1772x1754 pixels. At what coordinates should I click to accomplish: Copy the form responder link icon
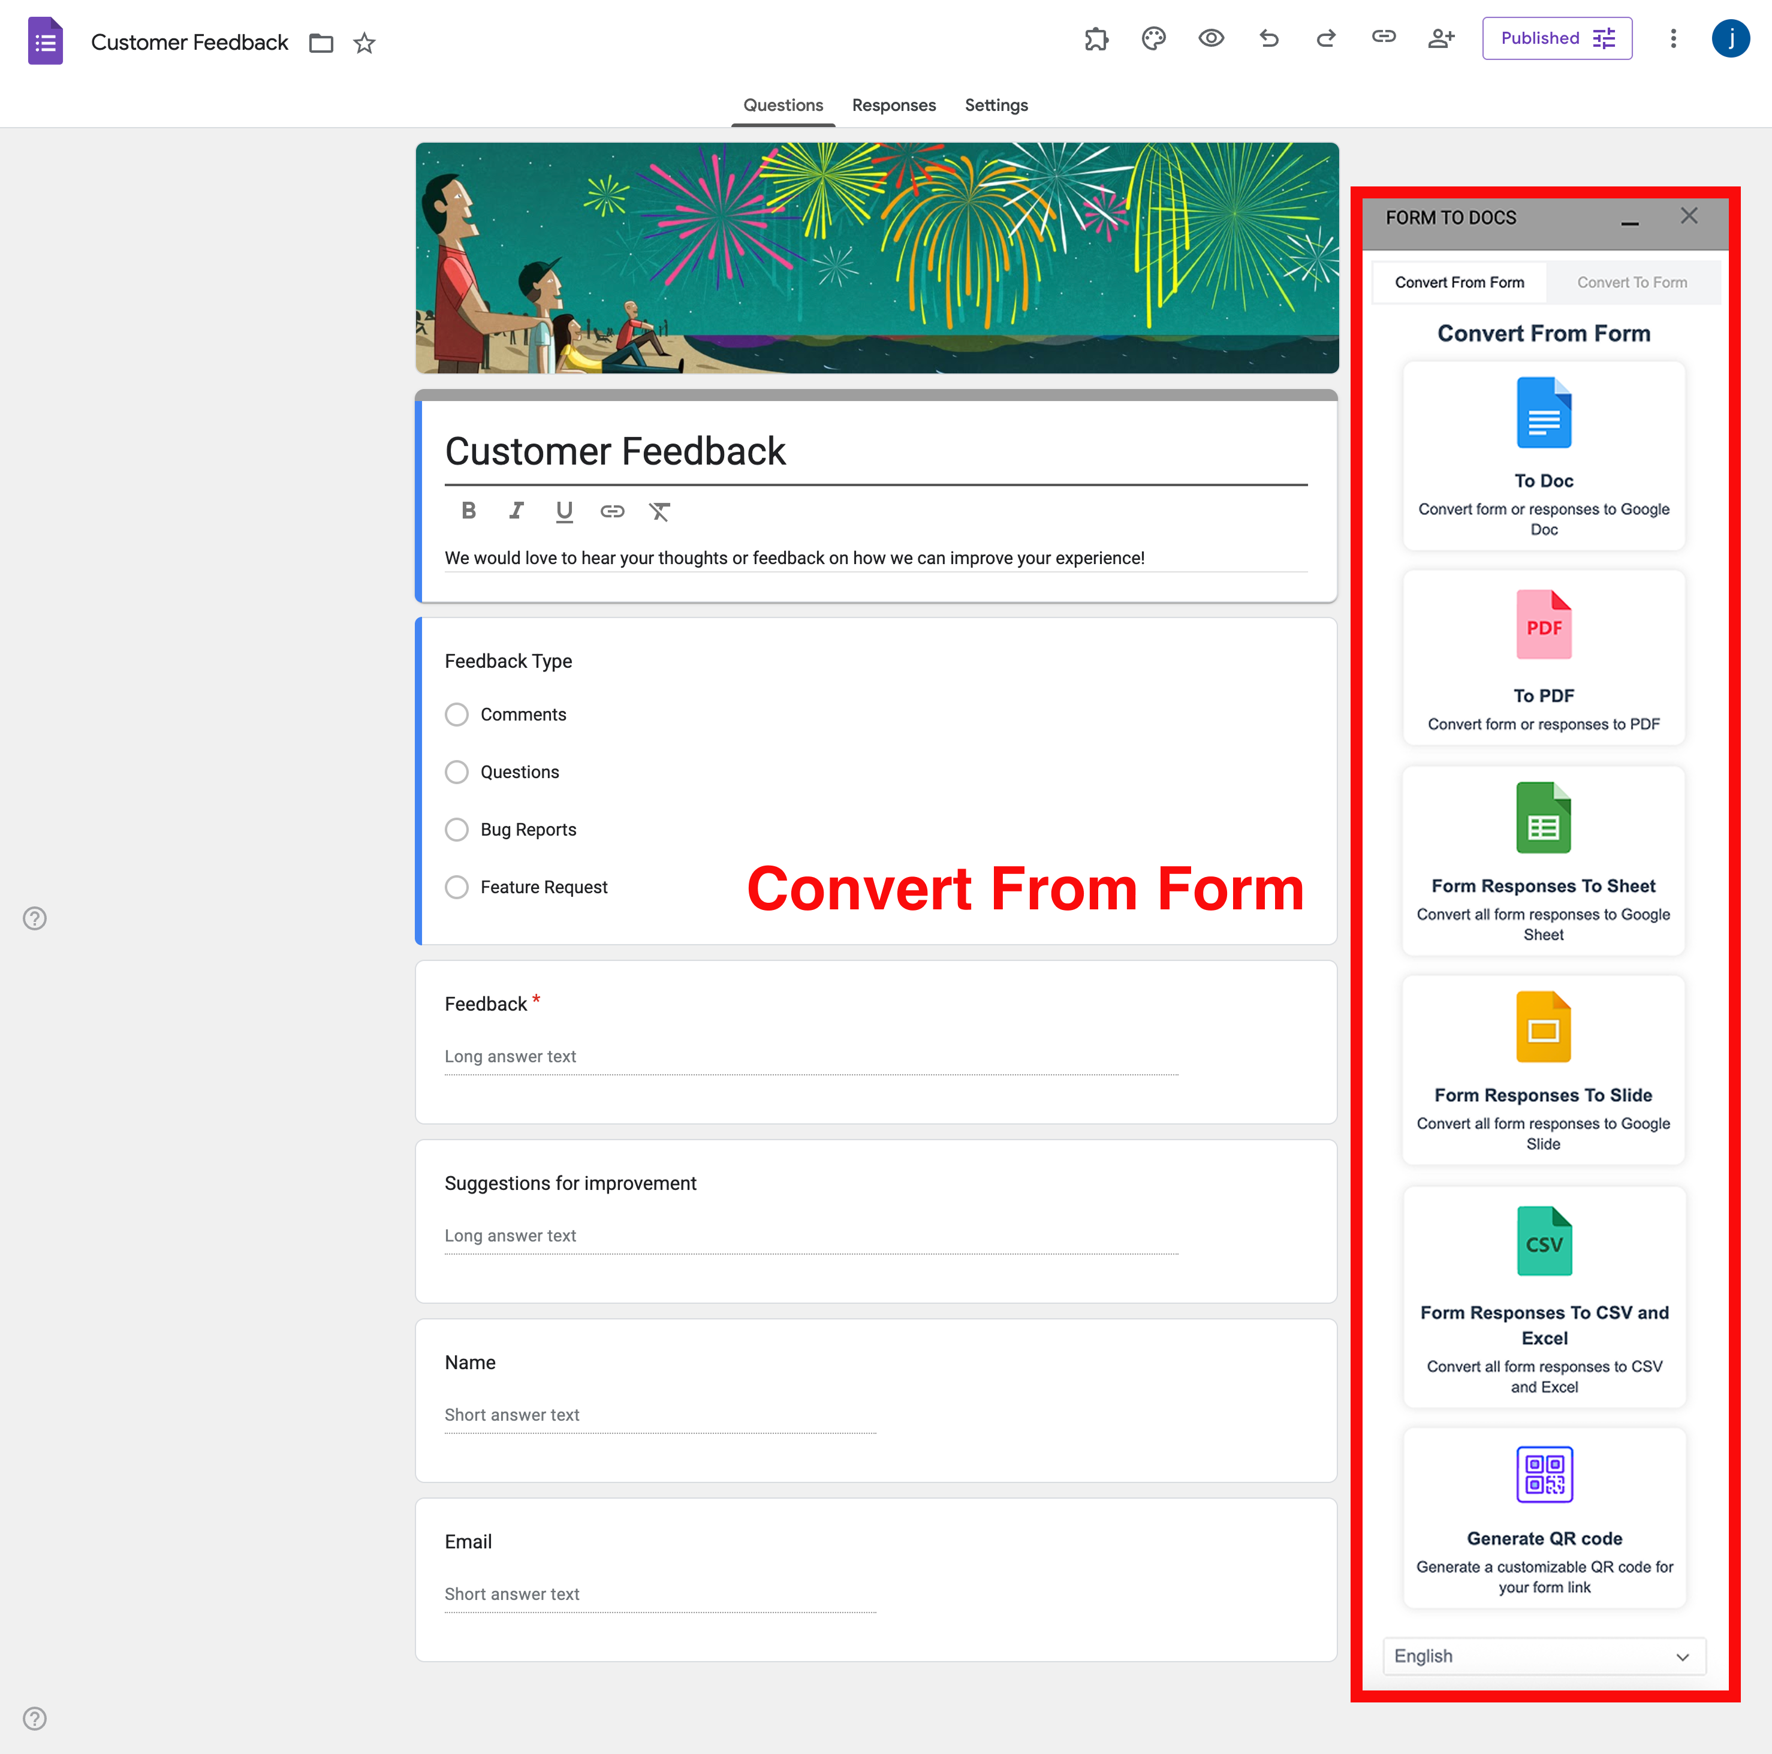tap(1383, 38)
